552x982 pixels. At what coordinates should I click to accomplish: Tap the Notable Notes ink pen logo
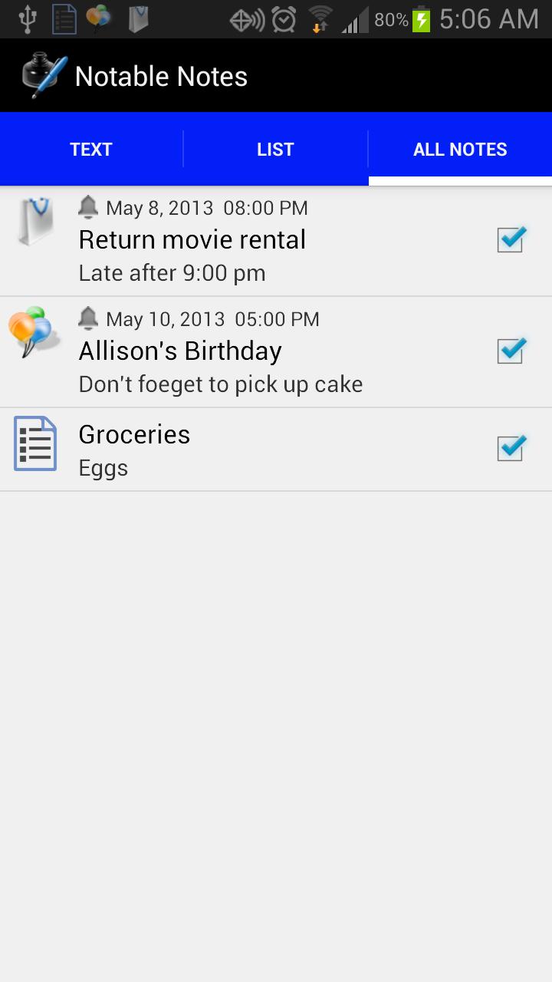[44, 76]
